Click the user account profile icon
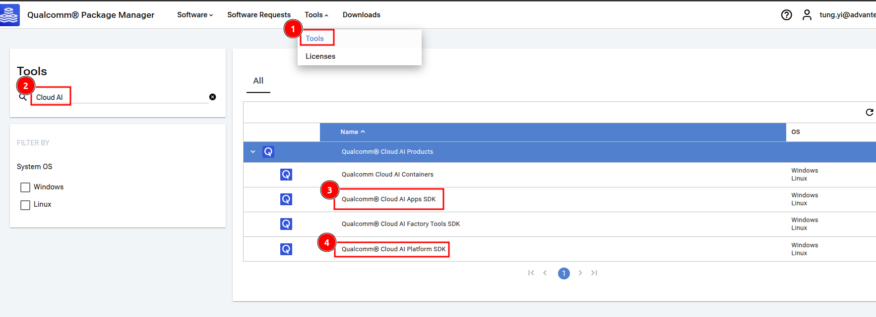The height and width of the screenshot is (317, 876). (807, 15)
